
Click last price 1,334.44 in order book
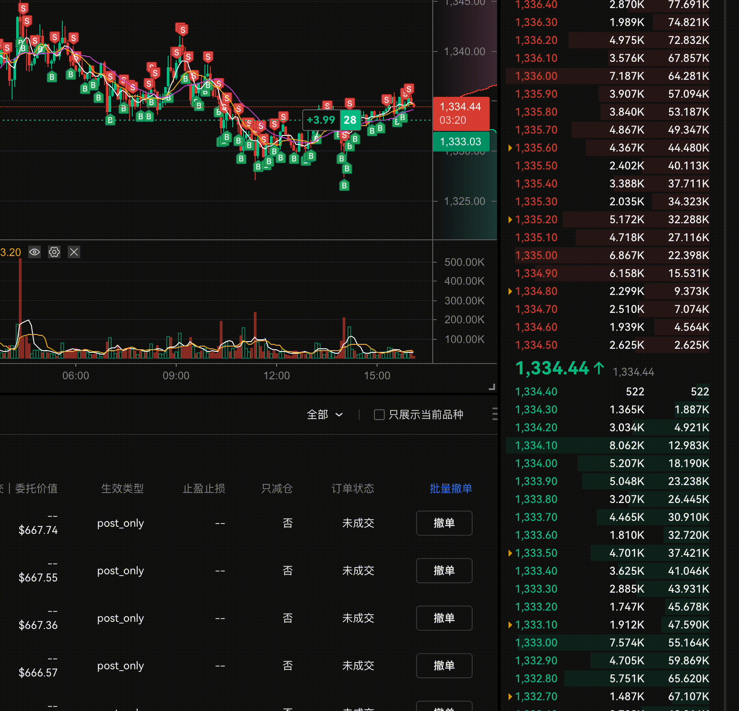(552, 368)
